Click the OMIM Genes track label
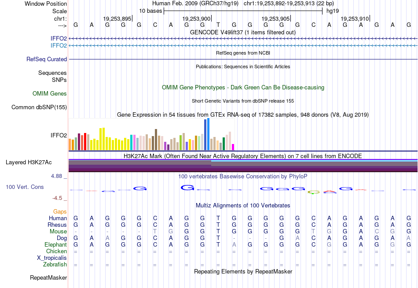This screenshot has width=418, height=288. 50,94
